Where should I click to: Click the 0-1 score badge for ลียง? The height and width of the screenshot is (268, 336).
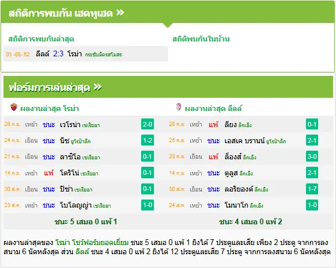pyautogui.click(x=312, y=124)
